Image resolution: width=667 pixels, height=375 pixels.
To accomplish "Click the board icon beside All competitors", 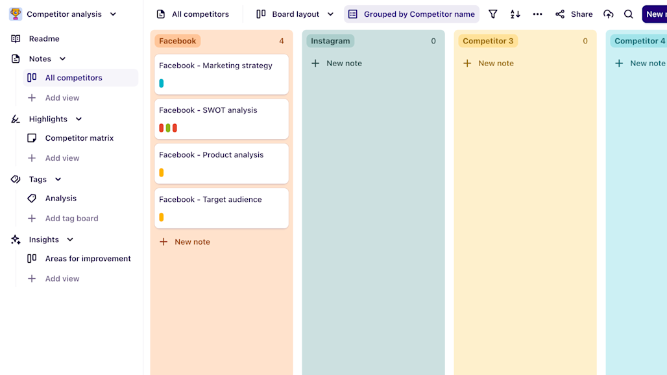I will (x=32, y=77).
